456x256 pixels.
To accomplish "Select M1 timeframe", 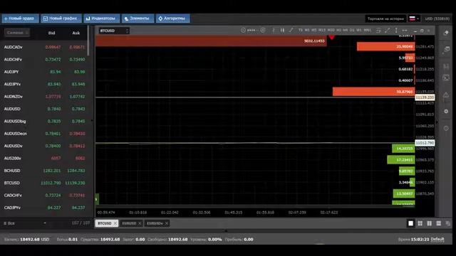I will (307, 30).
